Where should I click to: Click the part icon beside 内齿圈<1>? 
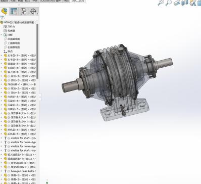coord(6,97)
